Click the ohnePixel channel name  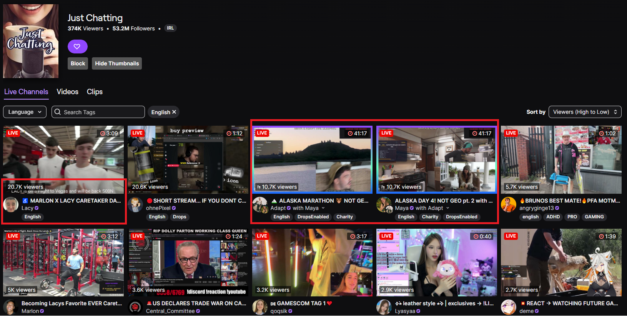(158, 208)
